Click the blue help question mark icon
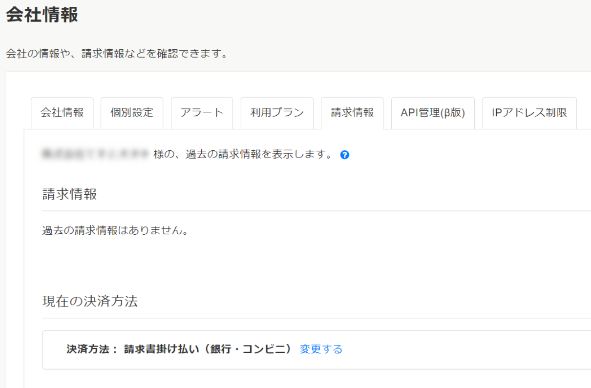Image resolution: width=591 pixels, height=388 pixels. coord(344,155)
